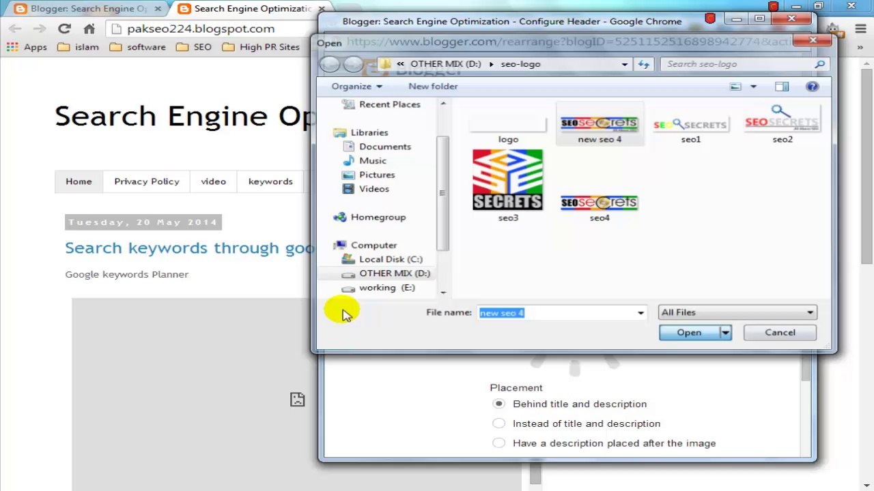Image resolution: width=874 pixels, height=491 pixels.
Task: Open the keywords page tab on blog
Action: (270, 181)
